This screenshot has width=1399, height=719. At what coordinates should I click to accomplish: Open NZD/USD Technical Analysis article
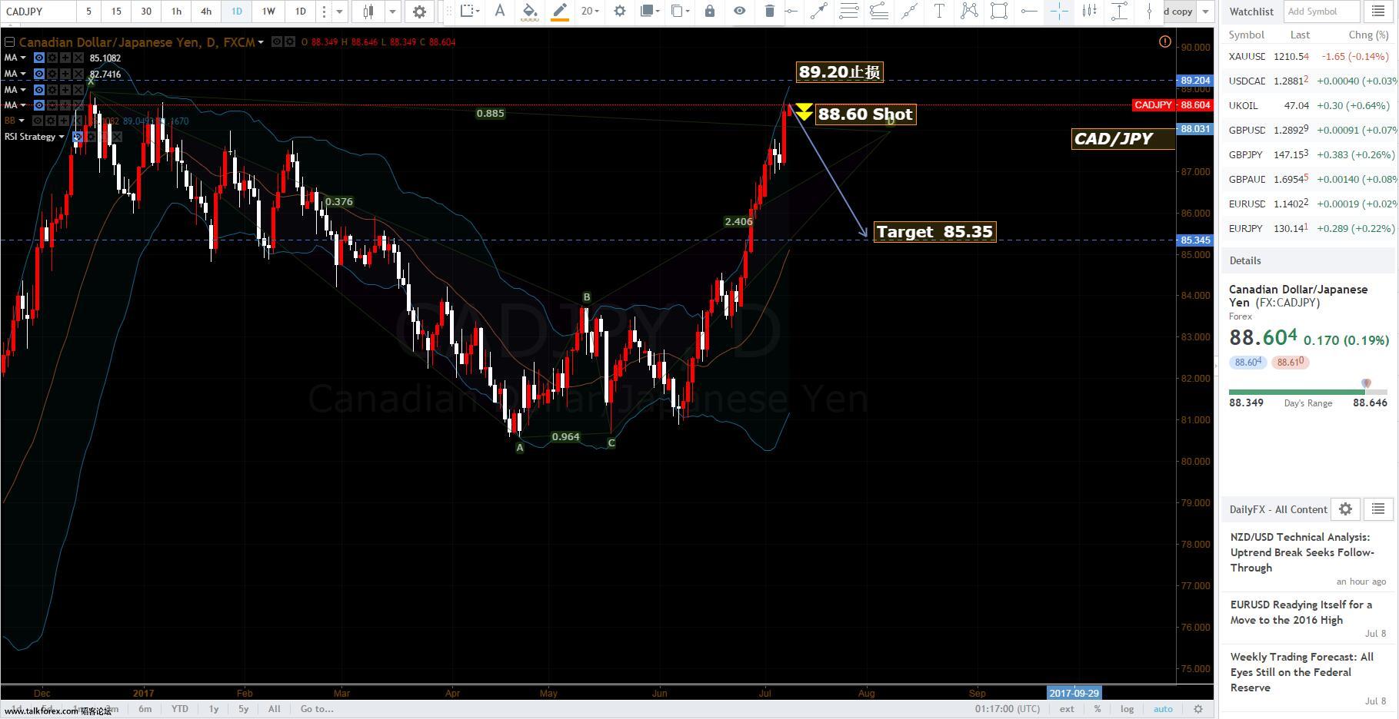(1302, 552)
